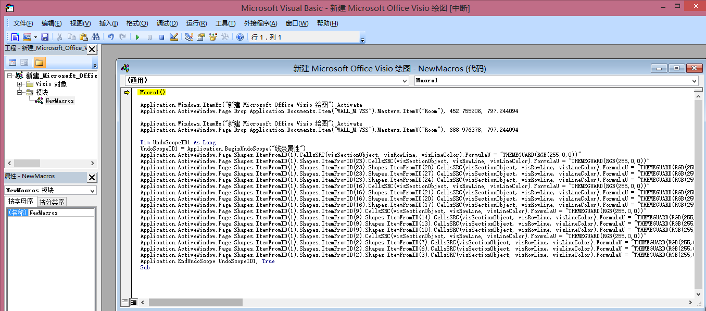The width and height of the screenshot is (706, 311).
Task: Click the Cut scissors icon
Action: click(59, 37)
